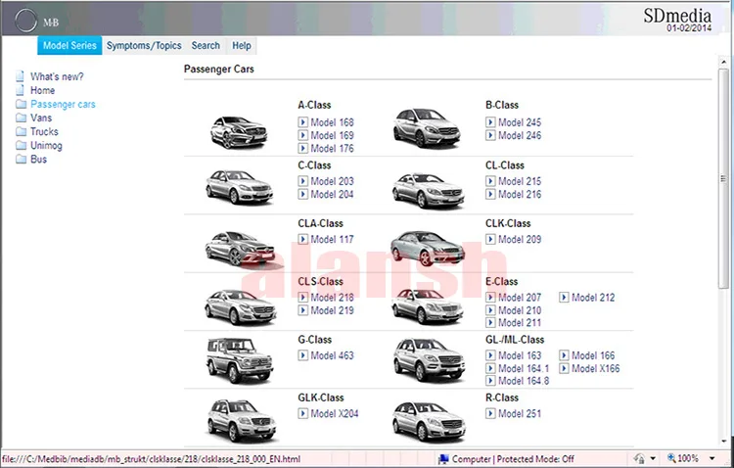Click the CL-Class coupe thumbnail
734x468 pixels.
428,190
